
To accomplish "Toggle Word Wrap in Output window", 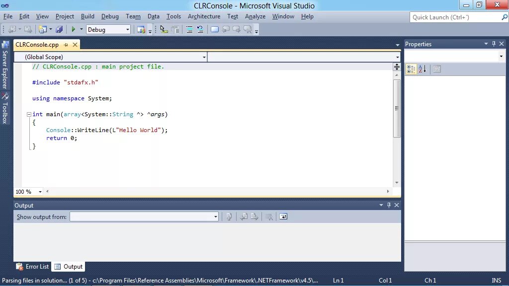I will coord(283,216).
